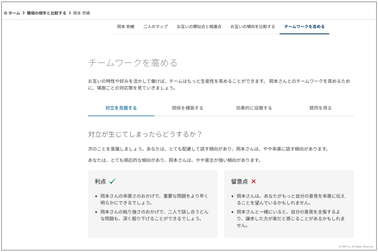378x252 pixels.
Task: Click the chevron just before breadcrumb 岡本 奈緒
Action: [70, 13]
